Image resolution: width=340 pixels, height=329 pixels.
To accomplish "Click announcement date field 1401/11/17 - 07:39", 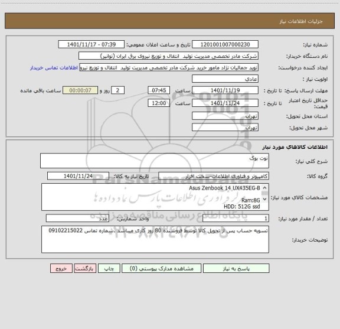I will [x=91, y=44].
